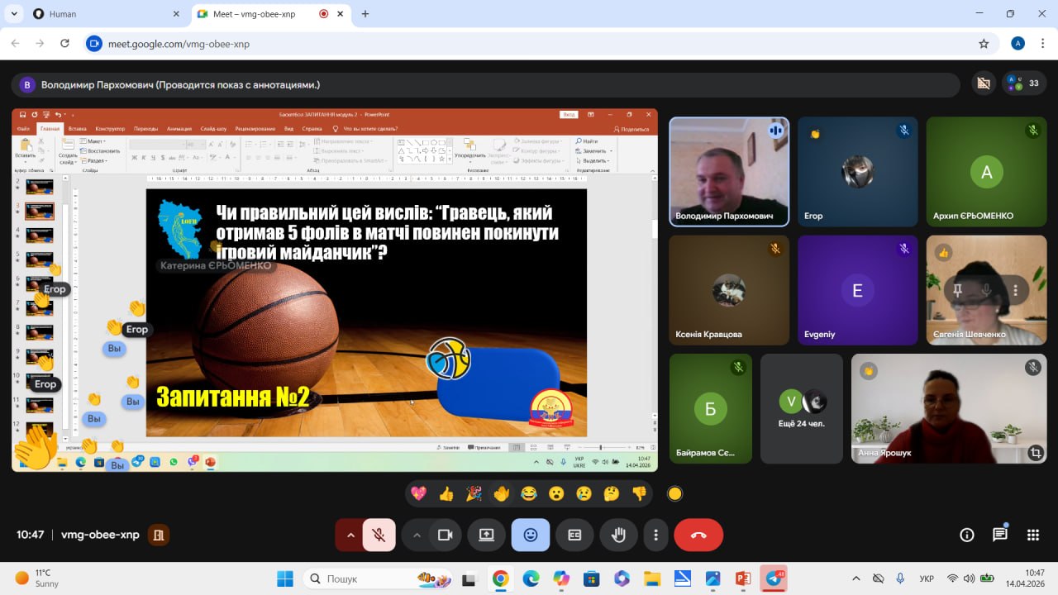This screenshot has height=595, width=1058.
Task: Toggle the camera on
Action: (x=446, y=535)
